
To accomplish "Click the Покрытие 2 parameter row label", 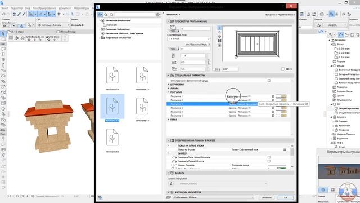I will point(177,100).
